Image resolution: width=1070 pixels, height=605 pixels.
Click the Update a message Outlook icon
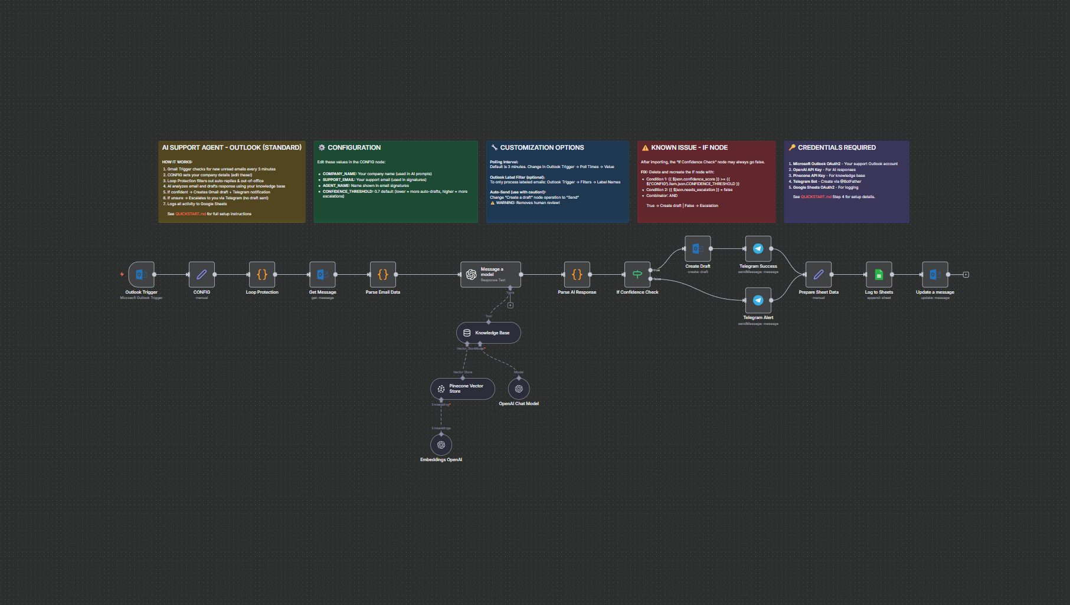pyautogui.click(x=934, y=274)
